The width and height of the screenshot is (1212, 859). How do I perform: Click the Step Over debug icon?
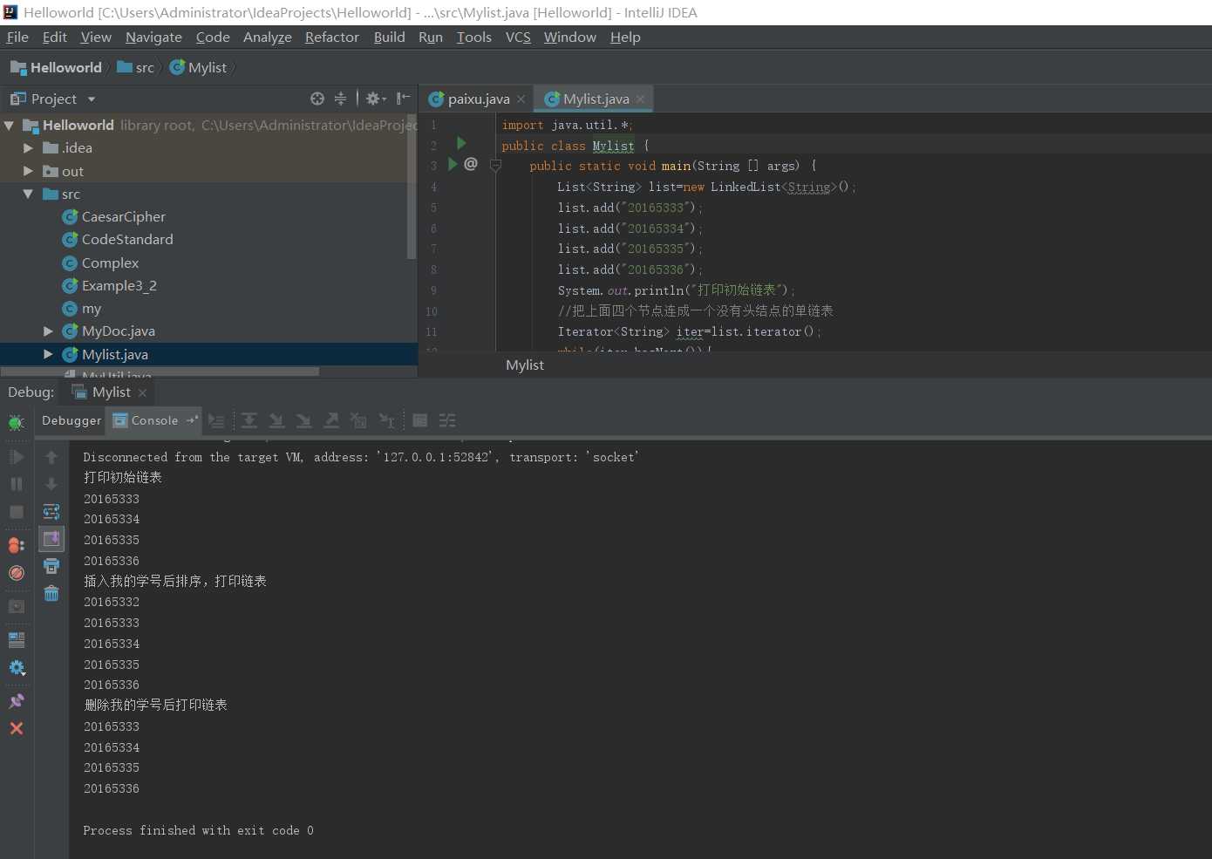pos(249,421)
